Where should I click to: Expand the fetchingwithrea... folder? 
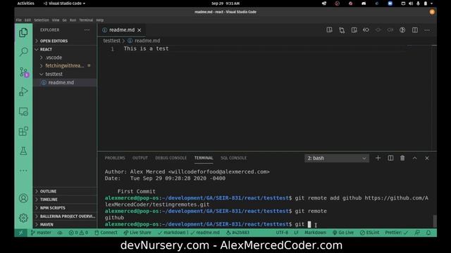coord(65,65)
